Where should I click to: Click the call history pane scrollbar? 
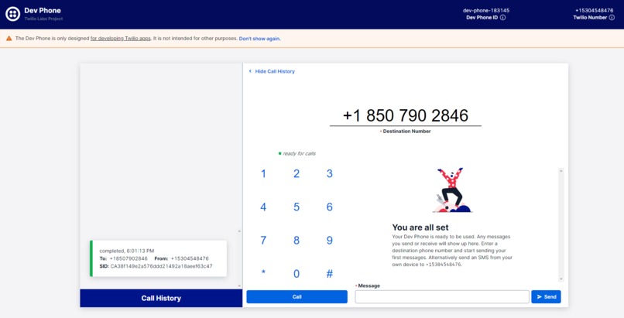coord(239,258)
